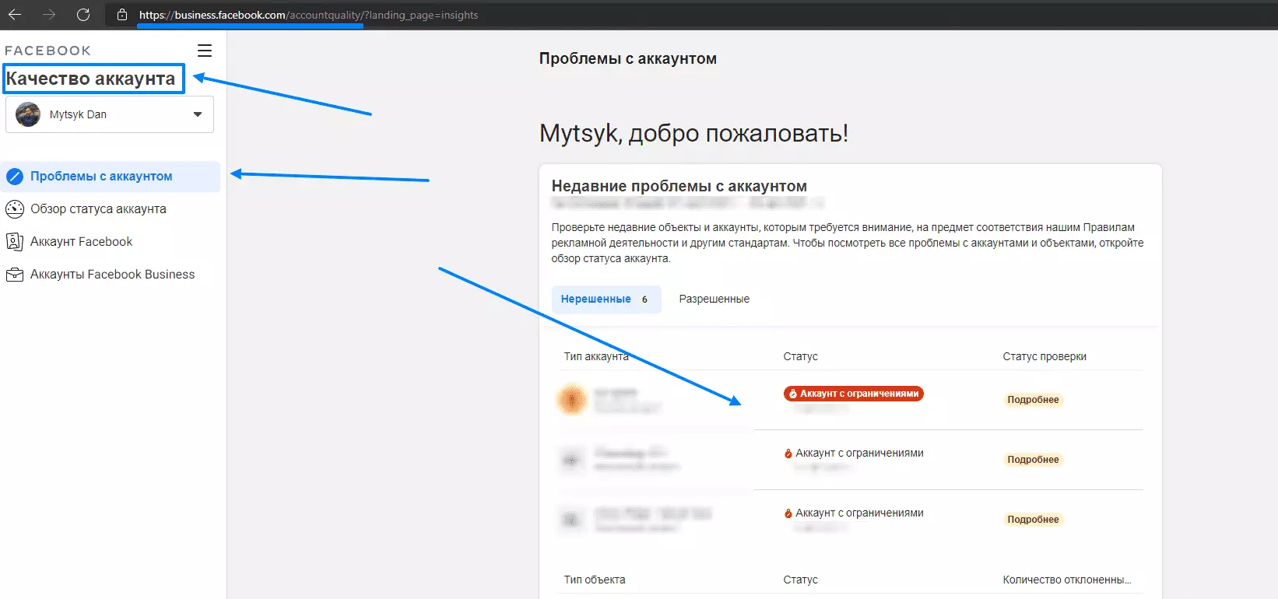Click the Количество отклоненны… column header
This screenshot has height=599, width=1278.
tap(1067, 580)
